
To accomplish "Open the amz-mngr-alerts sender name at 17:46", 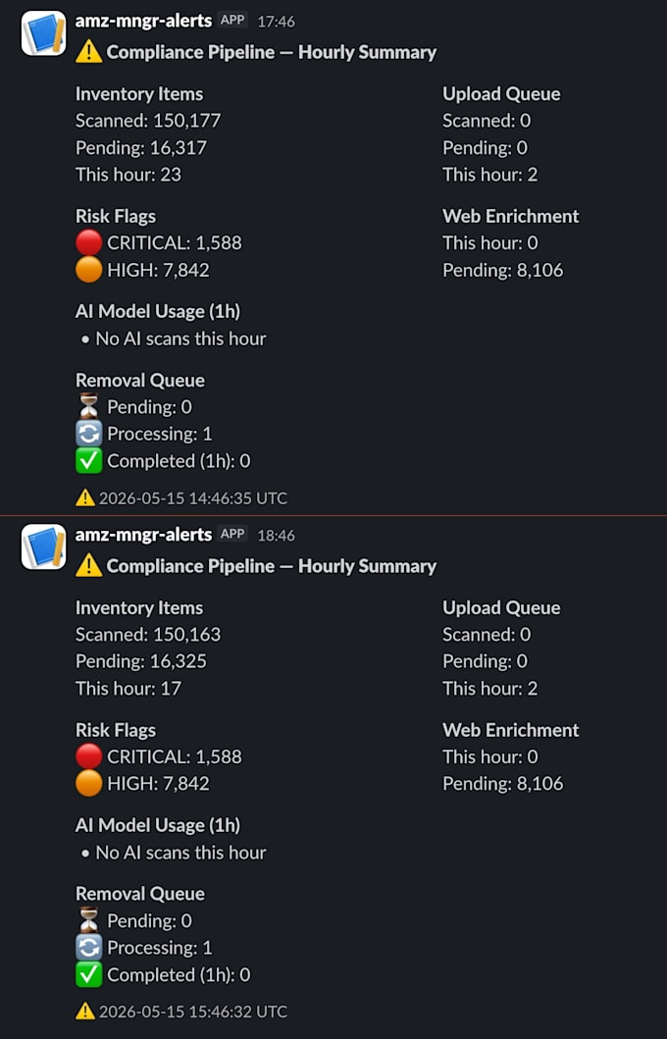I will pyautogui.click(x=143, y=21).
